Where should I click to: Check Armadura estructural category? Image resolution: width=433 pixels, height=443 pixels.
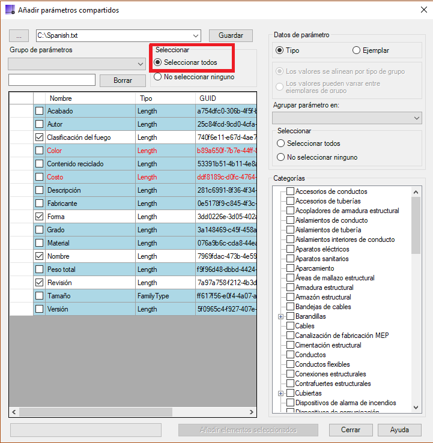click(290, 288)
